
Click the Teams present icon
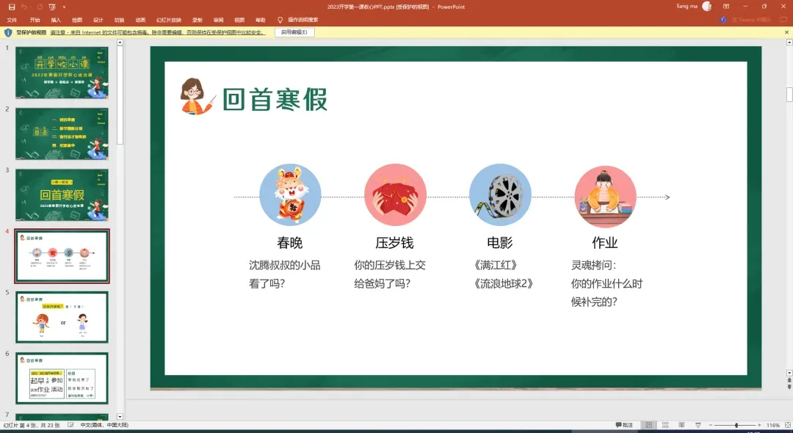click(x=723, y=21)
